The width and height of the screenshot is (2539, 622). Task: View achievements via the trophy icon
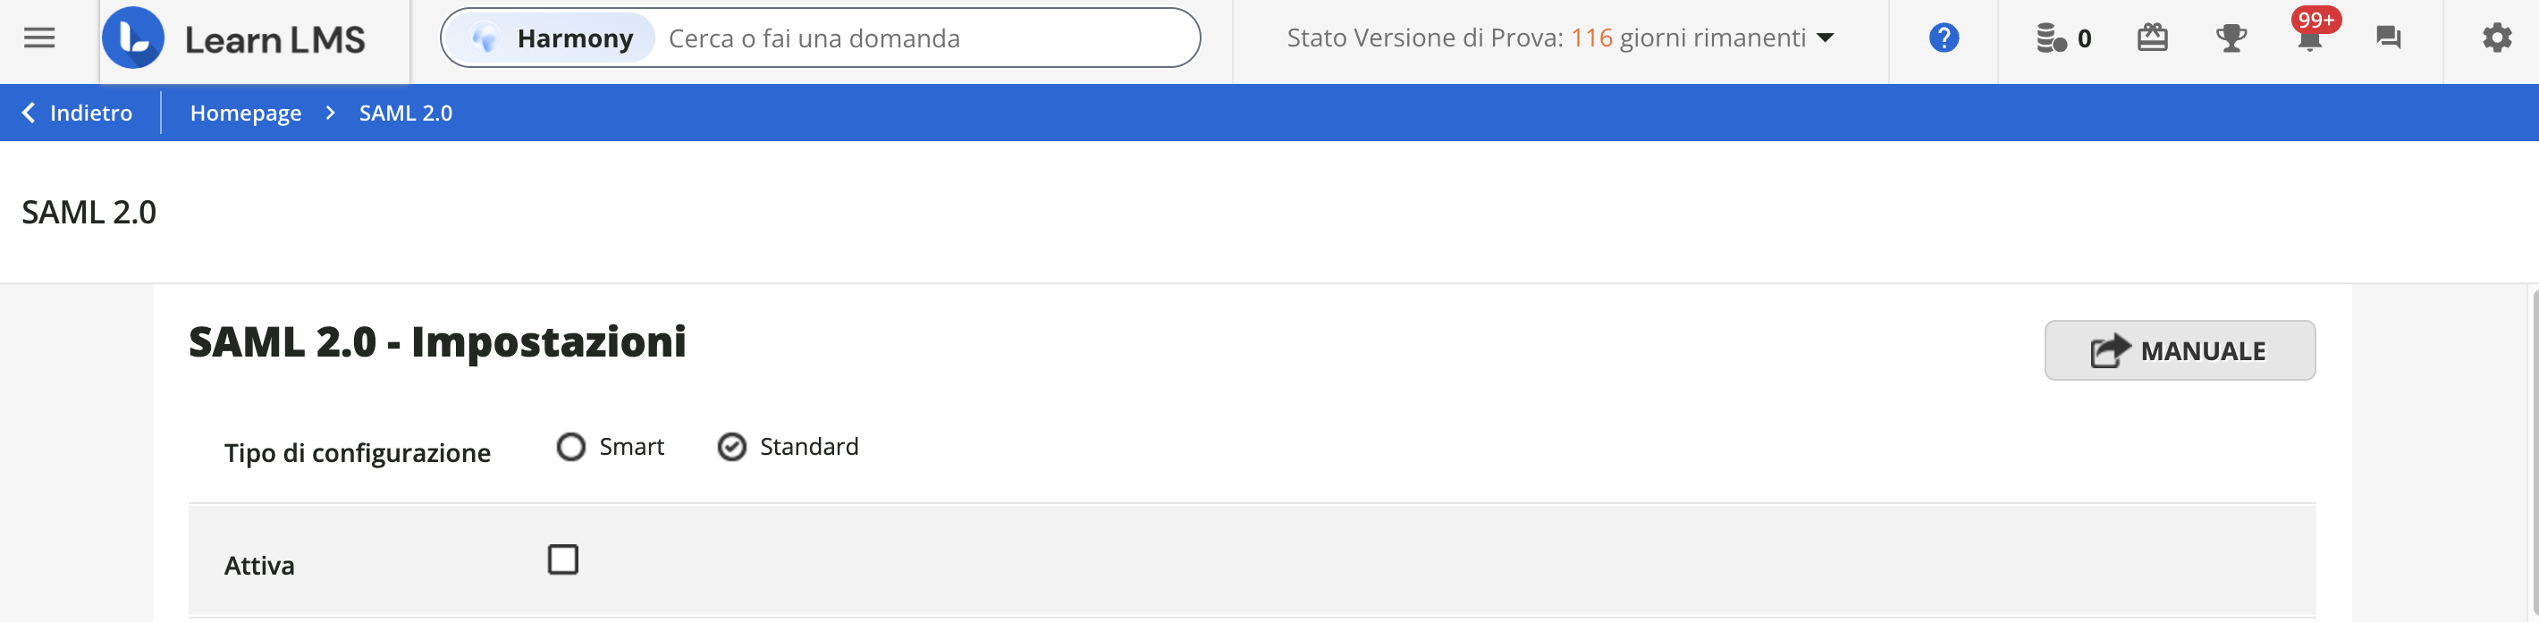[2231, 38]
